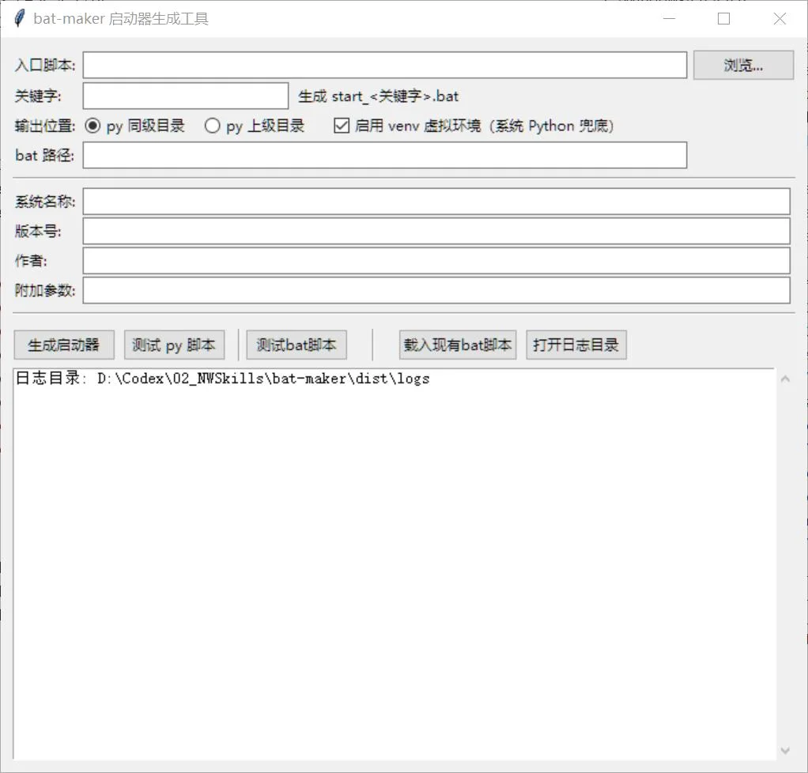The image size is (808, 773).
Task: Click the log scrollbar up arrow
Action: pos(785,379)
